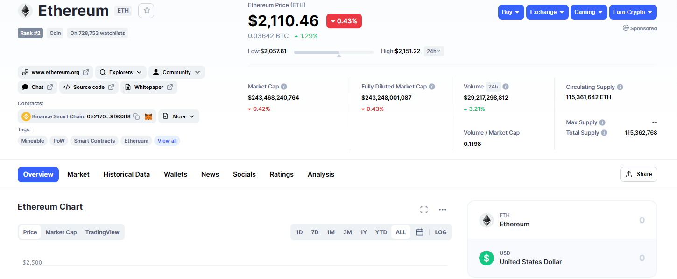Change the Volume 24h period selector
677x279 pixels.
(493, 87)
